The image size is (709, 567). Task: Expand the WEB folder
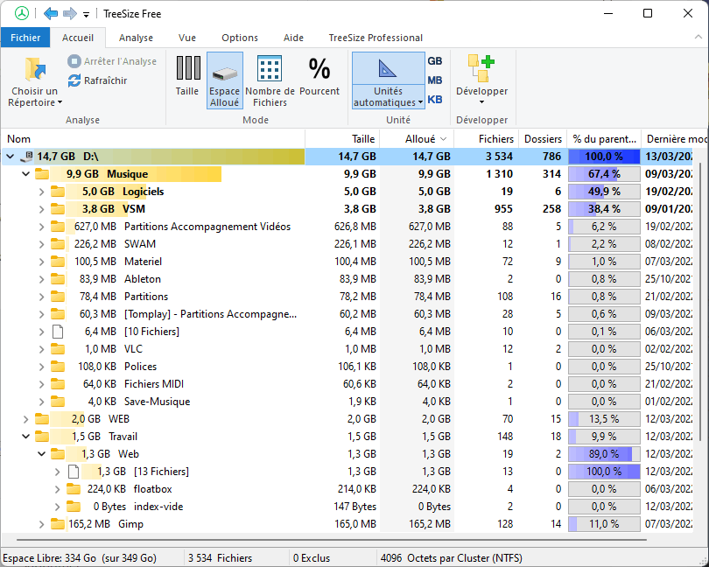(25, 419)
